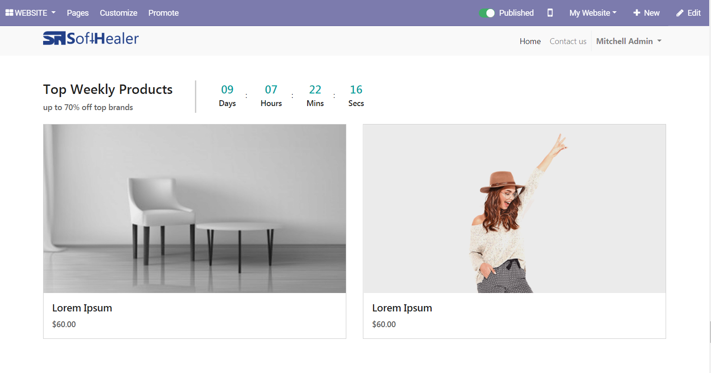Click the New button
This screenshot has height=373, width=711.
coord(646,13)
